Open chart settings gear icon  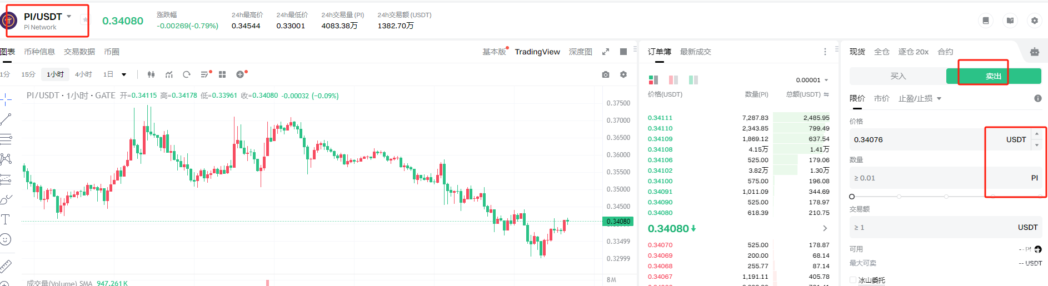[623, 74]
